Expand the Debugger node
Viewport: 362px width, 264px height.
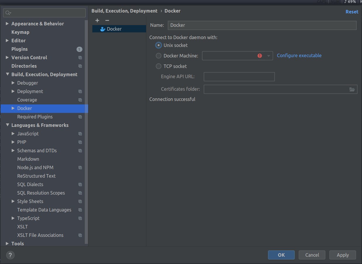pos(13,83)
